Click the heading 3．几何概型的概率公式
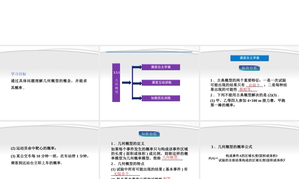This screenshot has width=299, height=179. (231, 147)
